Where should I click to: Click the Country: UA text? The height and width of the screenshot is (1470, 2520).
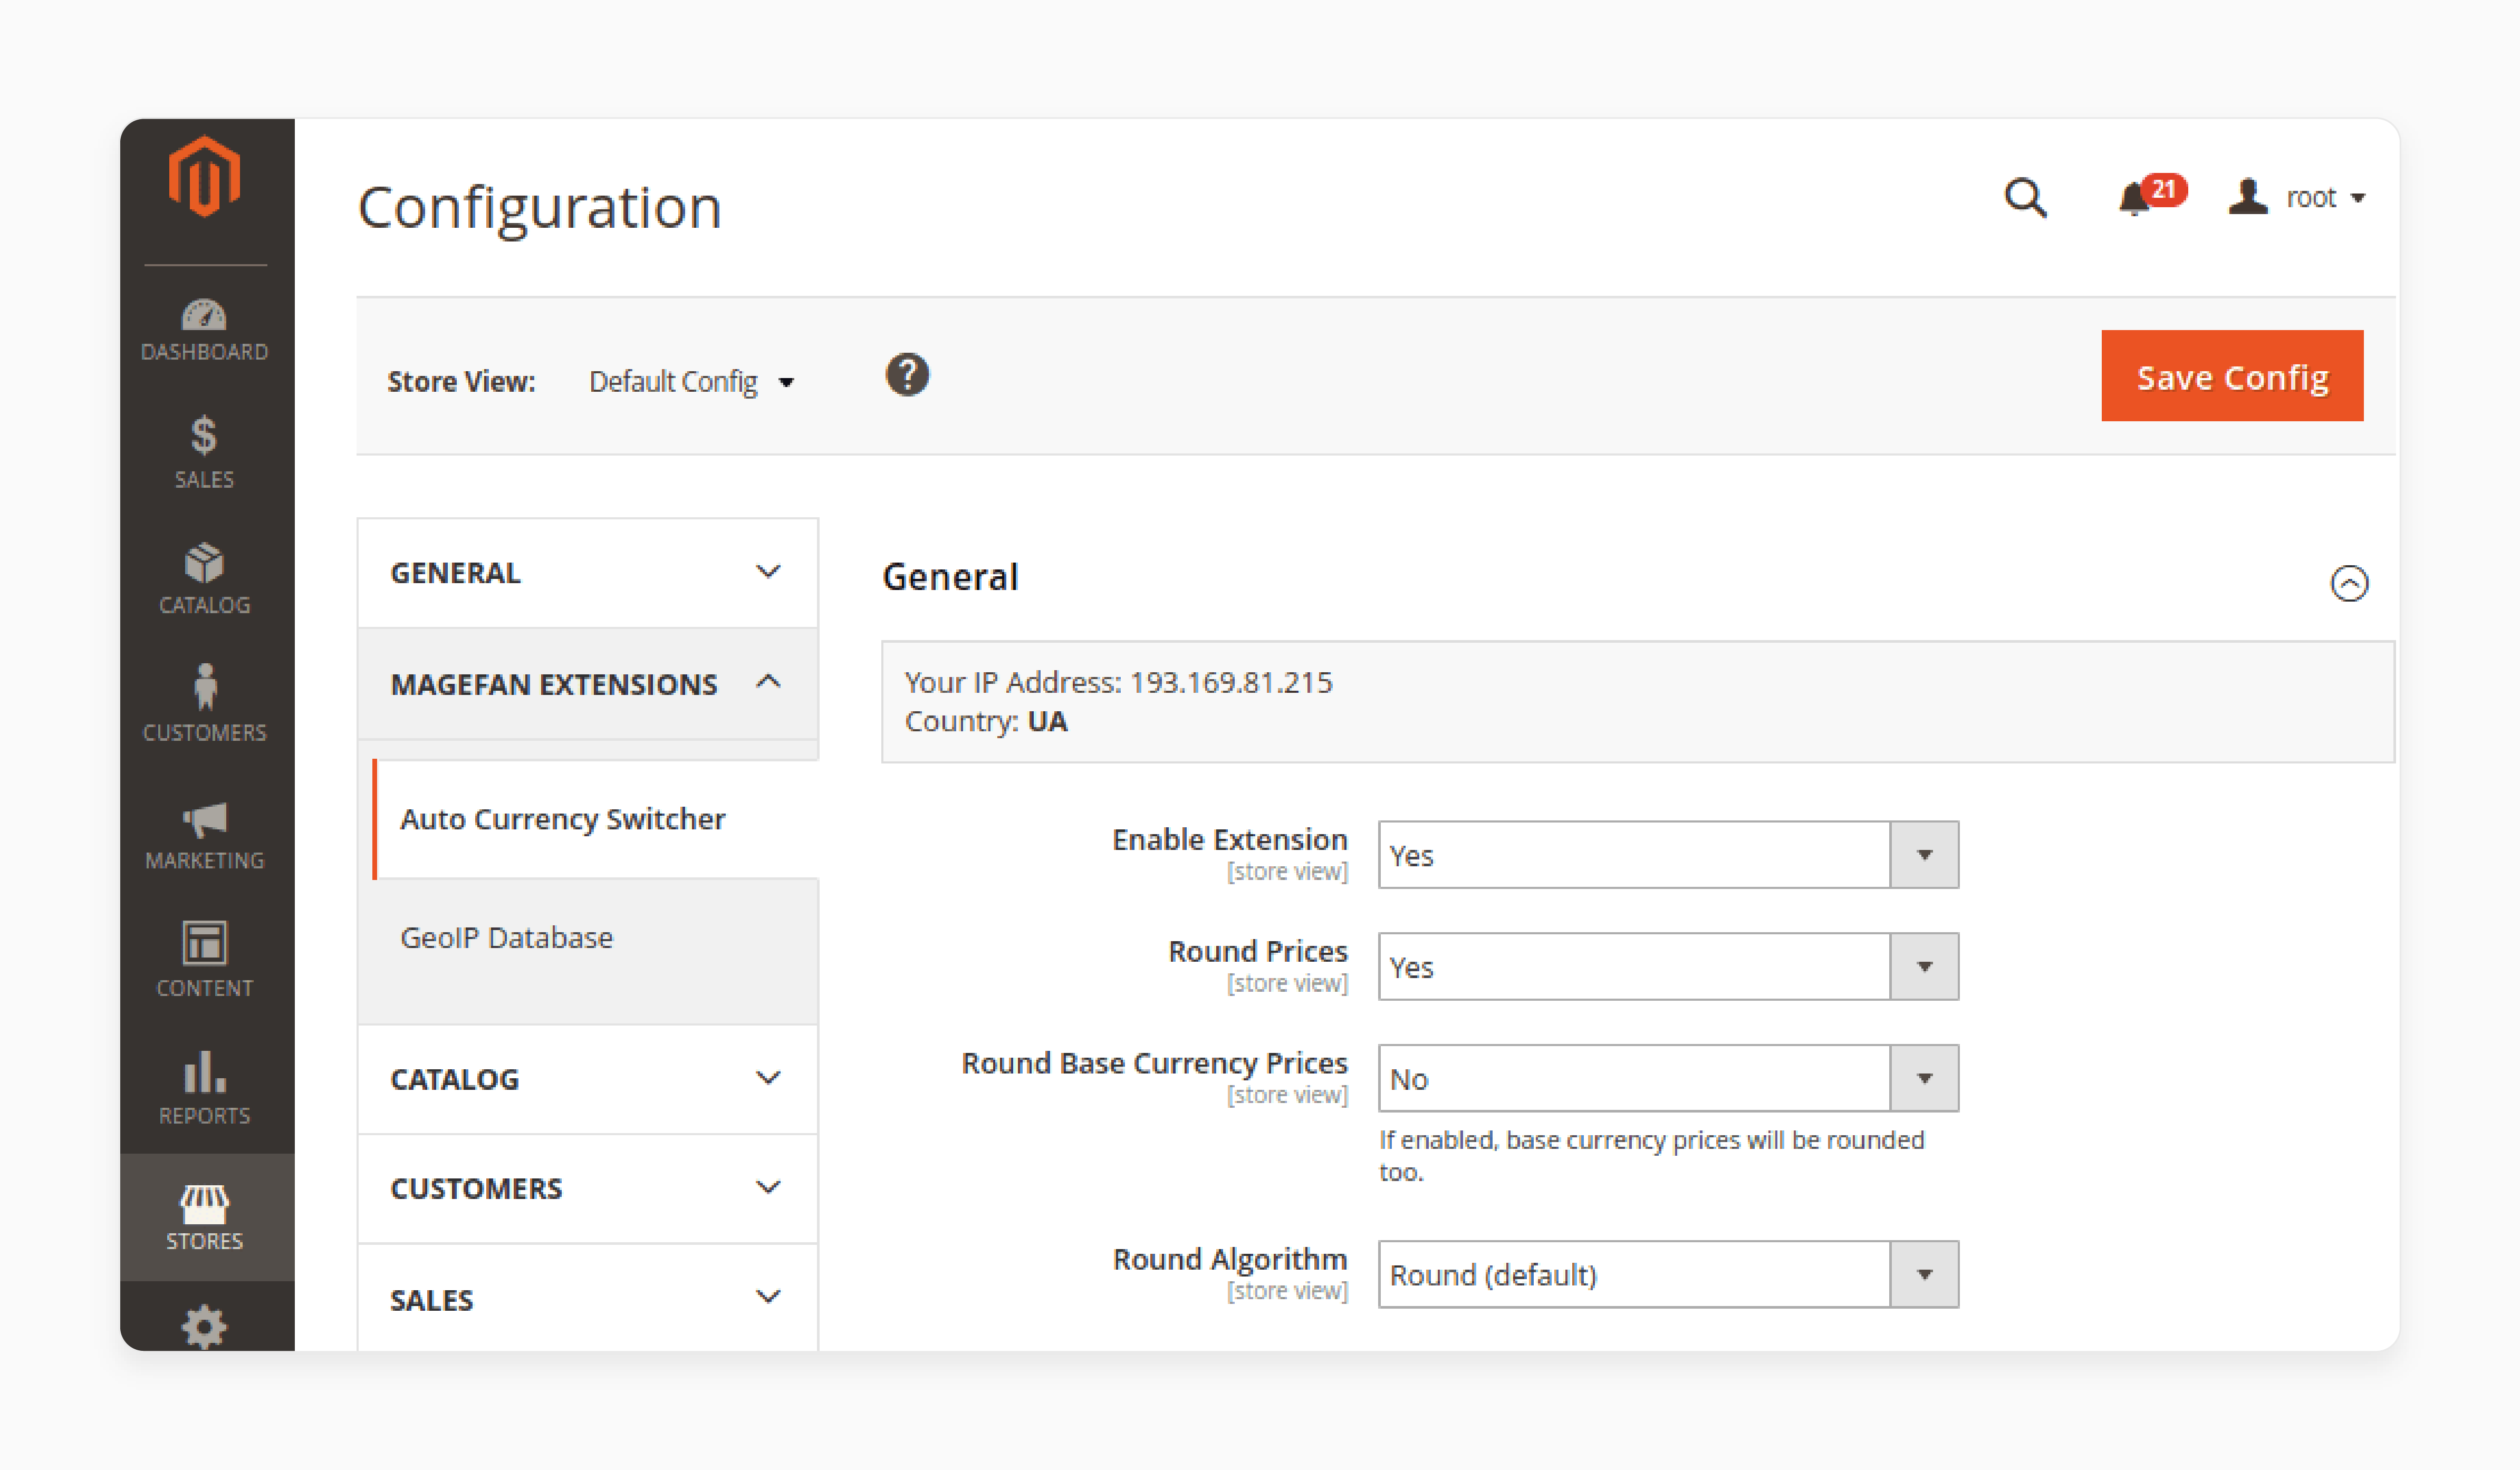[986, 721]
